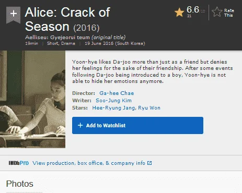Click the gold rating star icon
The width and height of the screenshot is (242, 193).
coord(179,13)
